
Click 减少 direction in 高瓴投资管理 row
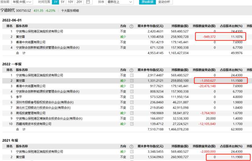tap(123, 113)
